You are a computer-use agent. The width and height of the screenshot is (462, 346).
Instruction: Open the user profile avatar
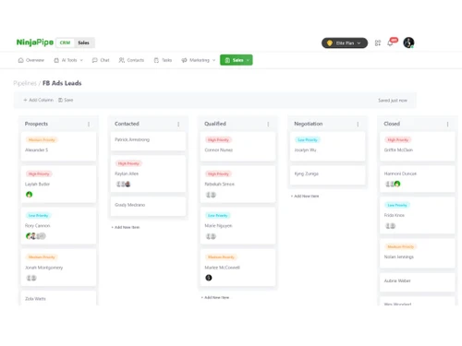[408, 42]
